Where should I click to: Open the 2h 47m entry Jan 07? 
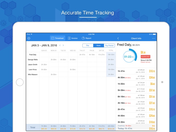click(136, 109)
